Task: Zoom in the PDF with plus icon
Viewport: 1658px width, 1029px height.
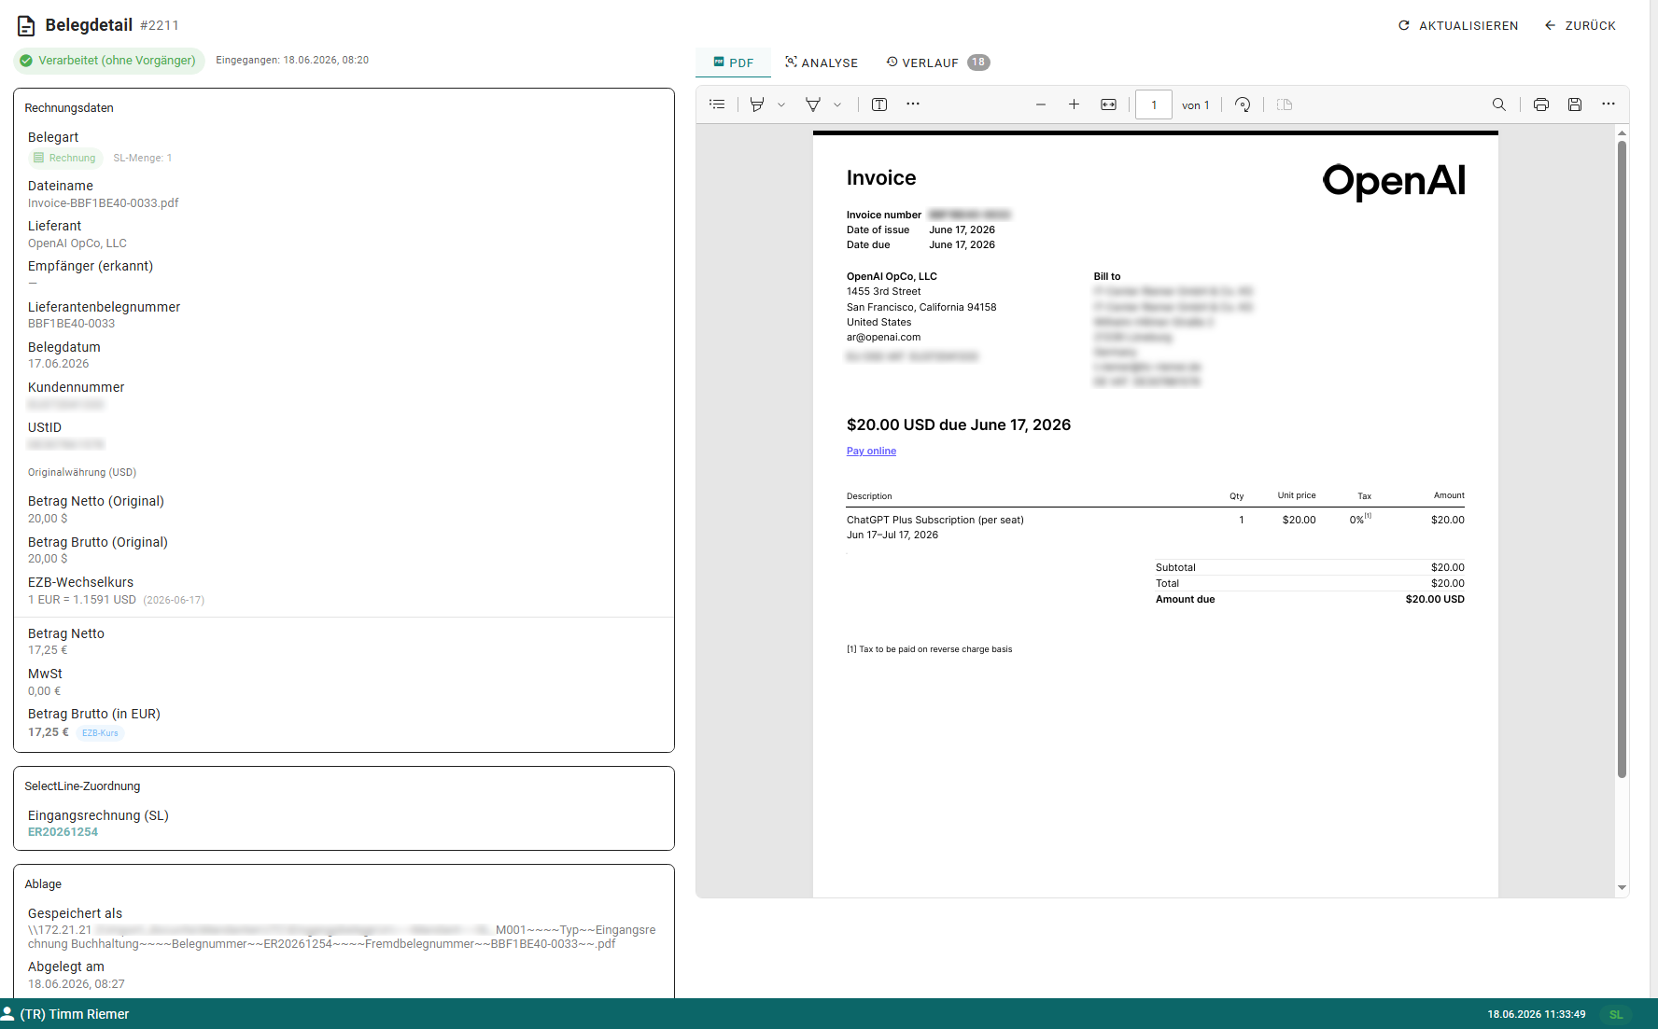Action: point(1075,104)
